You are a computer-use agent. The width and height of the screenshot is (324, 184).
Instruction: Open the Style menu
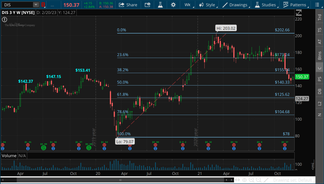(x=207, y=5)
